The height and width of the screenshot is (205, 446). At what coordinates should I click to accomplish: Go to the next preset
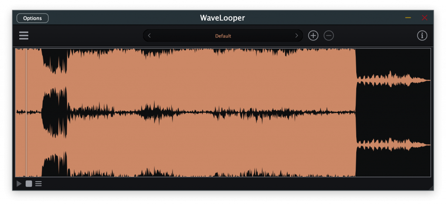(x=297, y=36)
